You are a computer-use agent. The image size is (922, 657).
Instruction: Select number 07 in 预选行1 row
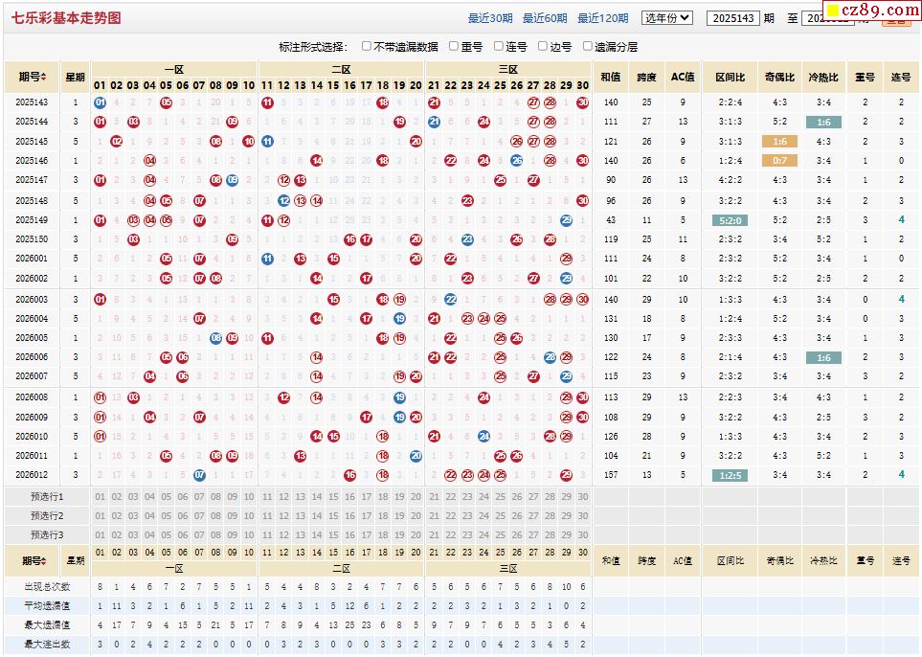pyautogui.click(x=199, y=496)
